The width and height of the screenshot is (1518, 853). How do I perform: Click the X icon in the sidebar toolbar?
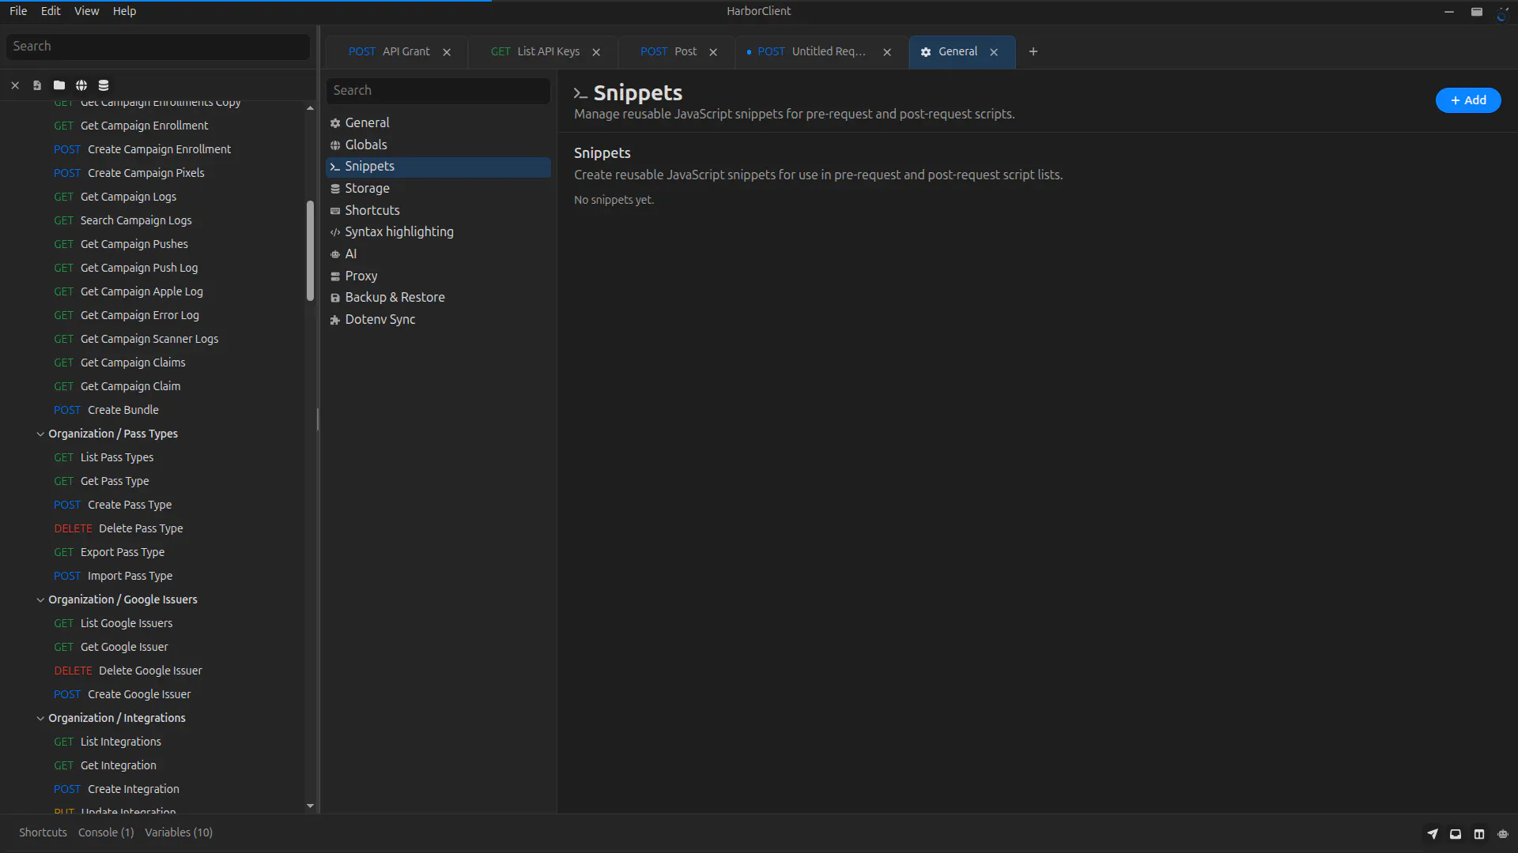coord(15,85)
